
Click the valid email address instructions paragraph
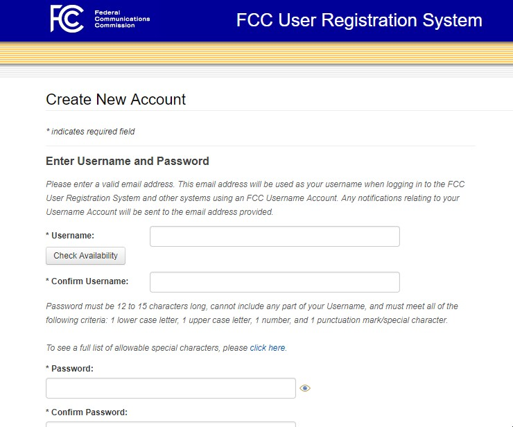point(253,198)
